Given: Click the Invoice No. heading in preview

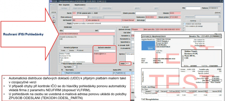Looking at the screenshot, I should pos(205,36).
